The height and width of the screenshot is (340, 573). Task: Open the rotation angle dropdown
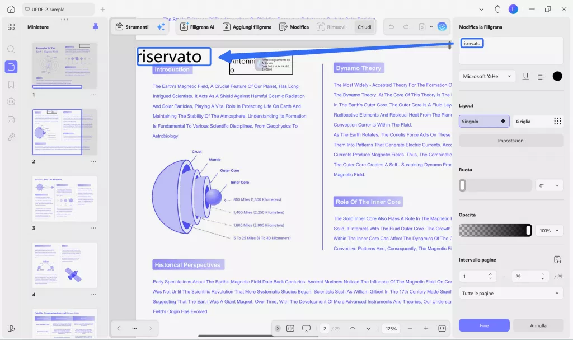pos(549,185)
